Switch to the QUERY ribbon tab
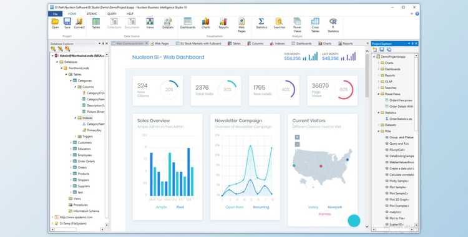Viewport: 468px width, 237px height. click(x=112, y=14)
